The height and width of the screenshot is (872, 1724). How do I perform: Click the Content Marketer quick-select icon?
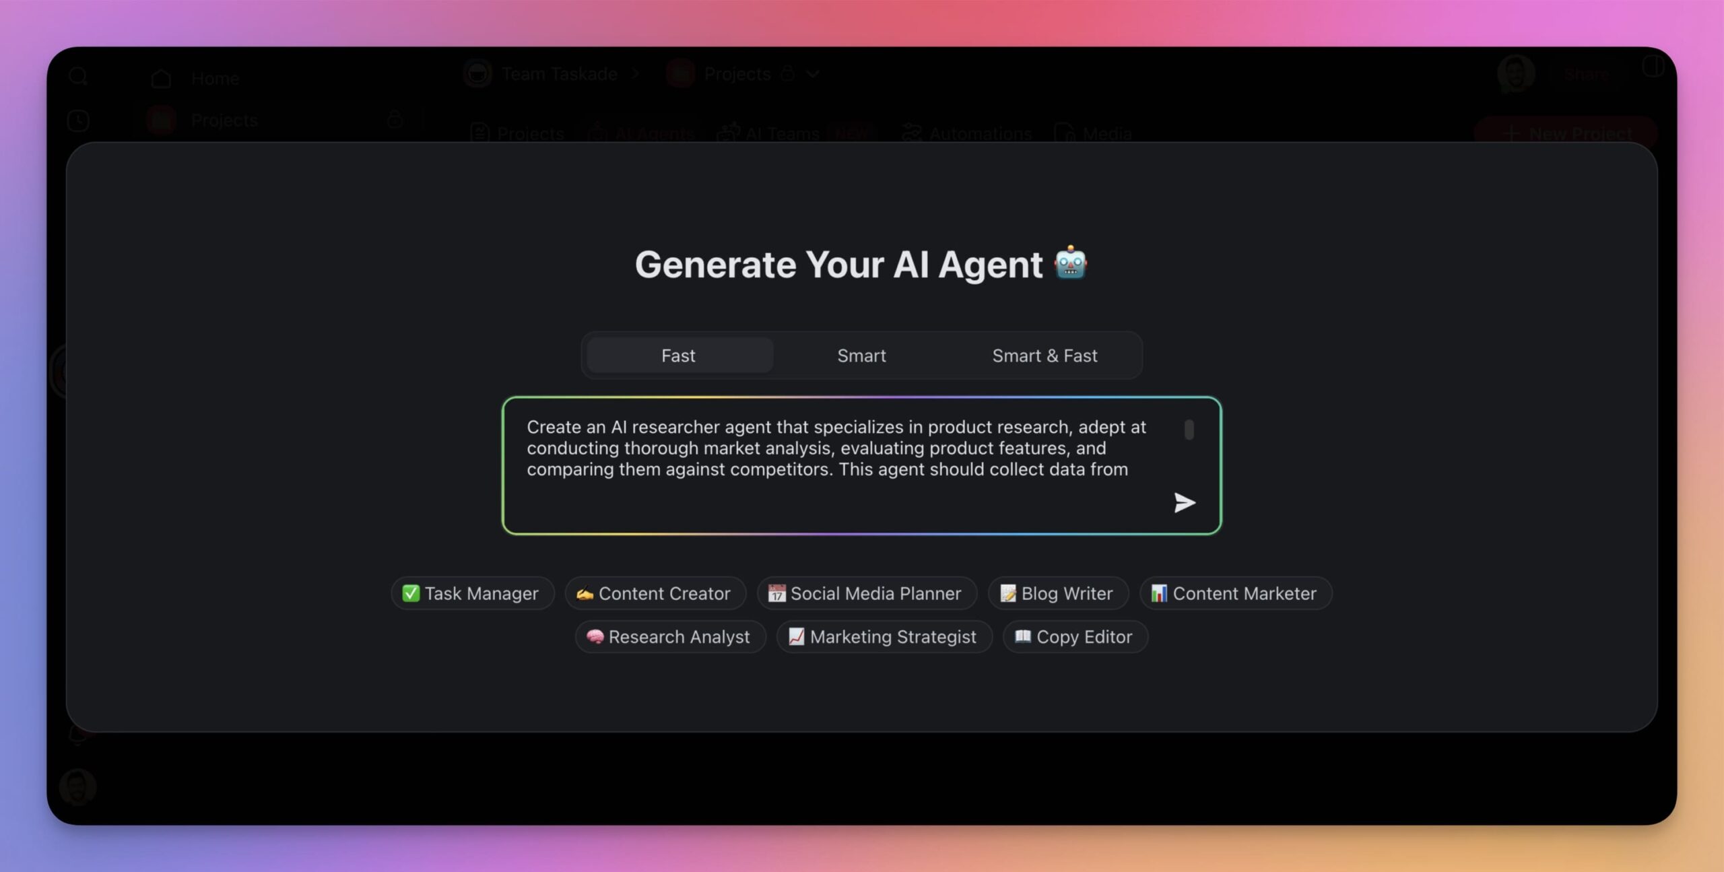1234,592
